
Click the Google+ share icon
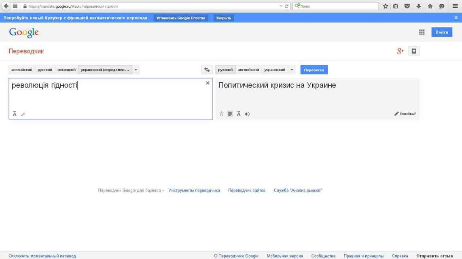[x=400, y=51]
